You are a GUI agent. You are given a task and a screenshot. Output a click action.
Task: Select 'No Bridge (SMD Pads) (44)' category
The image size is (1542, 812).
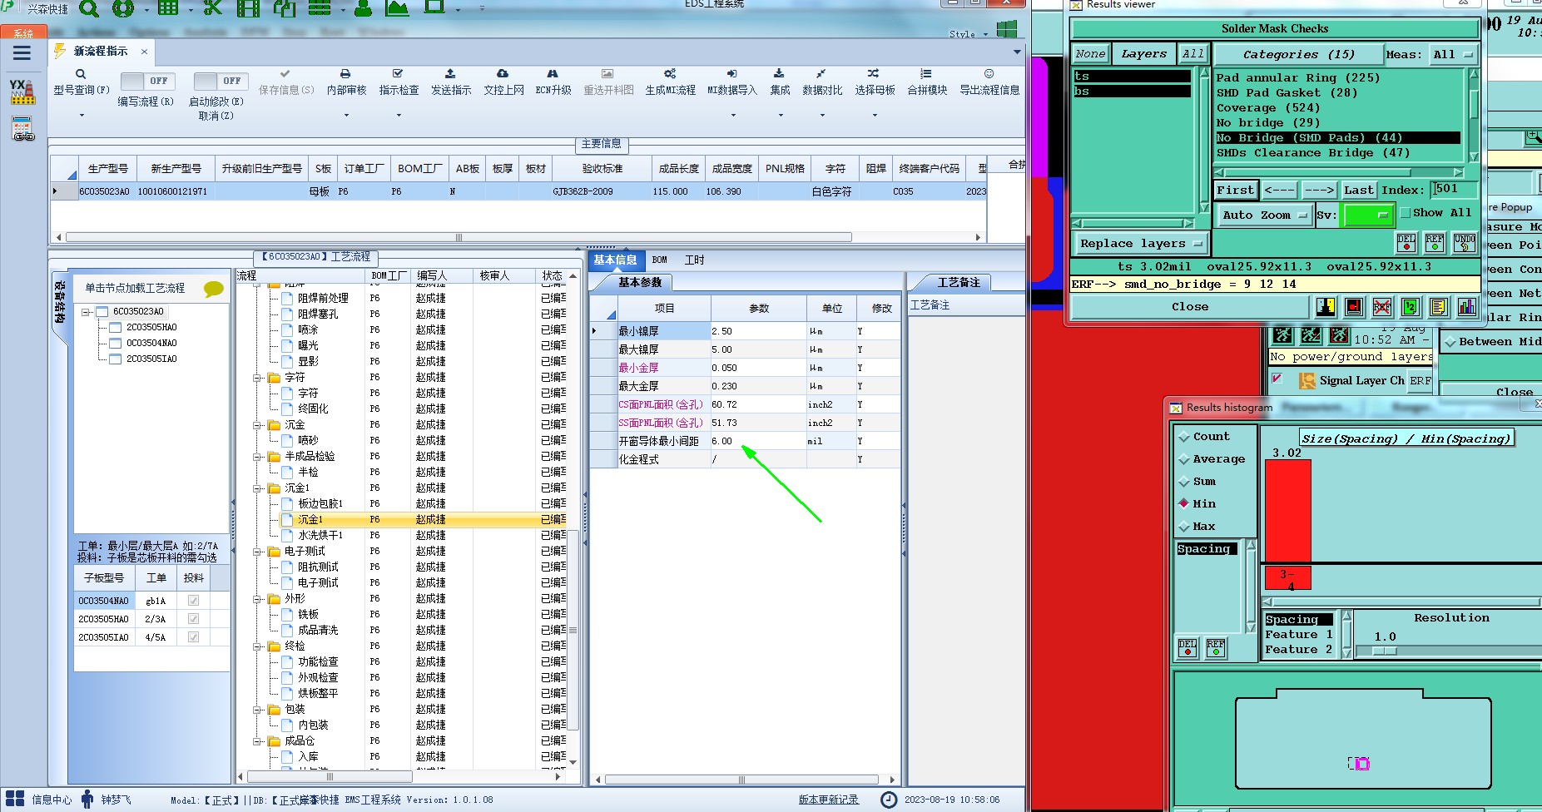pos(1337,138)
